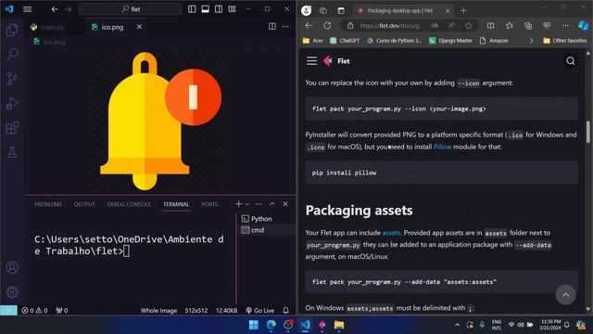Go forward in VS Code navigation history
This screenshot has height=334, width=593.
pos(68,9)
